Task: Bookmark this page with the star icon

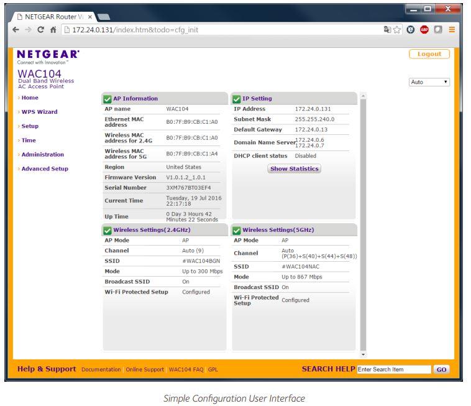Action: [398, 29]
